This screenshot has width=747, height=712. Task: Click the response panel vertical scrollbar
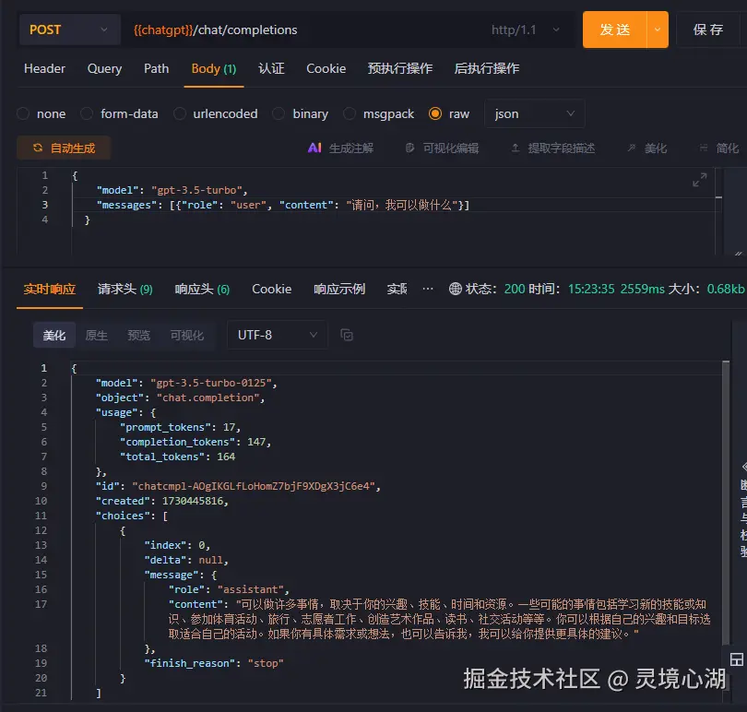(726, 503)
